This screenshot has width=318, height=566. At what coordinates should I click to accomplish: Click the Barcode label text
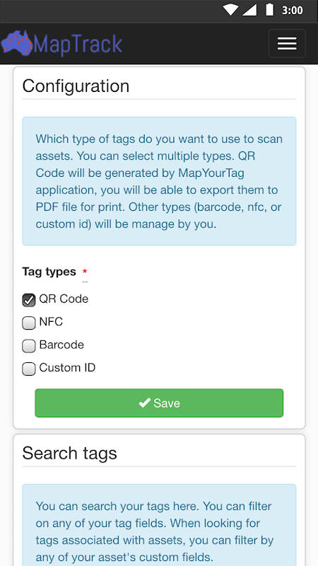coord(61,345)
